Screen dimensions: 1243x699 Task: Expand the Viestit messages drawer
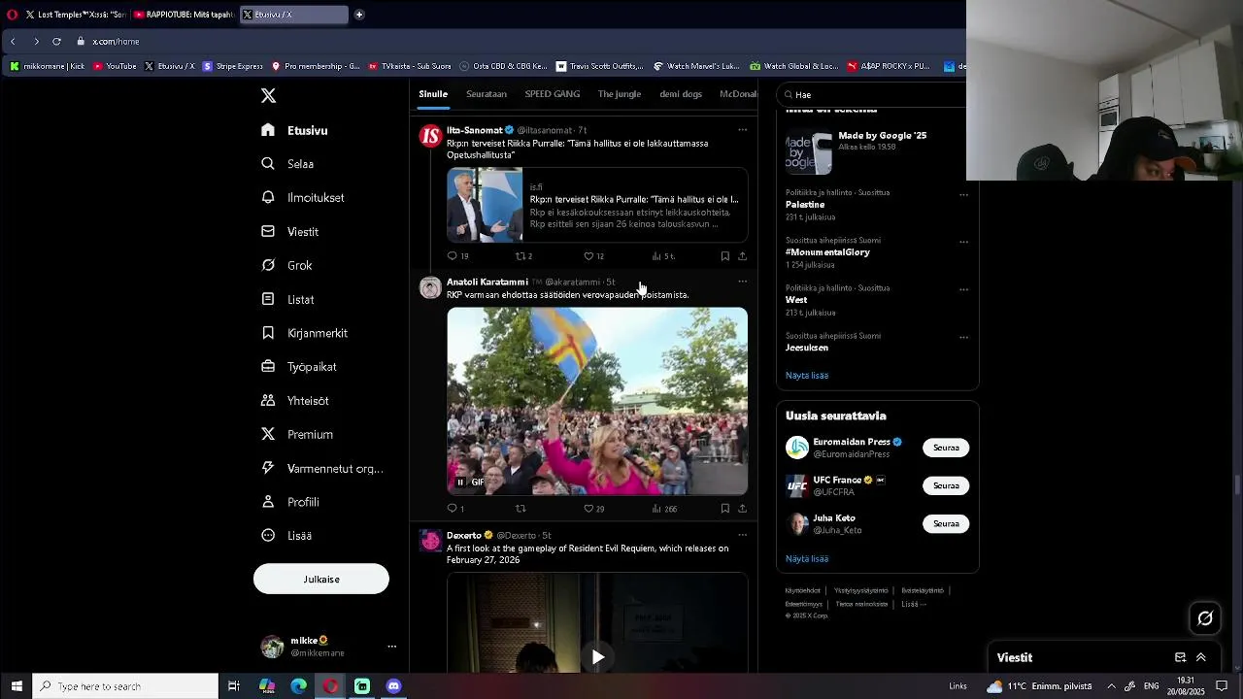(x=1201, y=657)
